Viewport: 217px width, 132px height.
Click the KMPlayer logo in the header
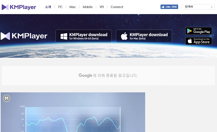(19, 7)
